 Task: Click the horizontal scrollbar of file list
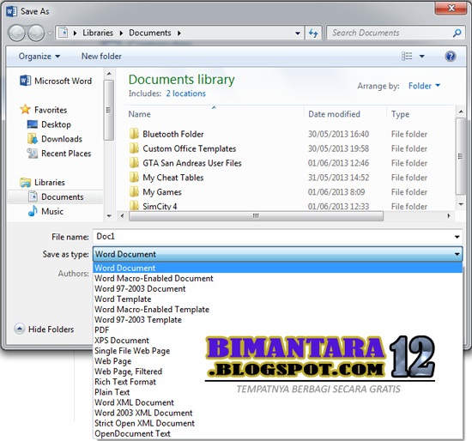pyautogui.click(x=256, y=216)
